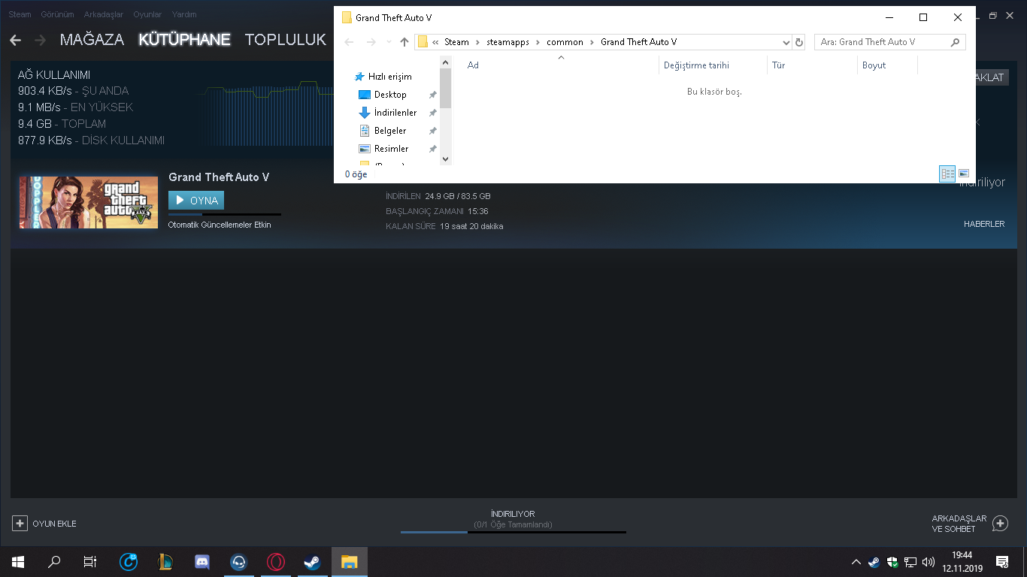The height and width of the screenshot is (577, 1027).
Task: Click the search magnifier icon in Explorer
Action: coord(956,42)
